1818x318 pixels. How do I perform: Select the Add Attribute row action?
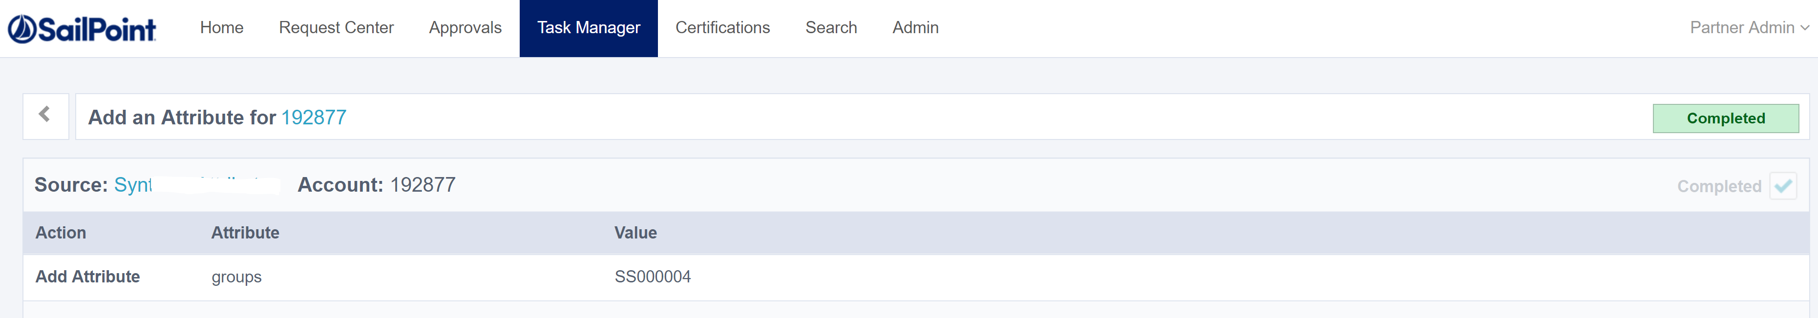(x=87, y=277)
